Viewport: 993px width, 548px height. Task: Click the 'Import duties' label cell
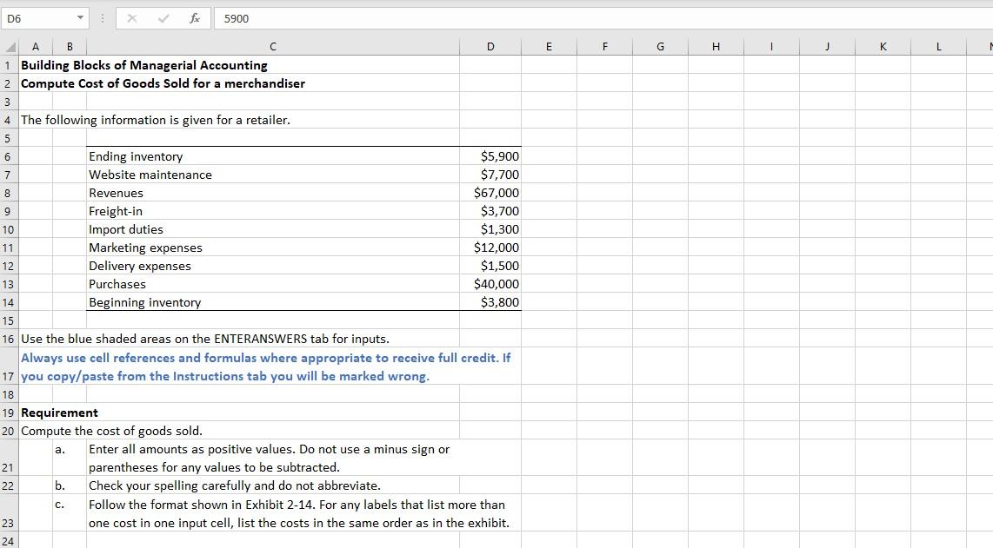(273, 229)
